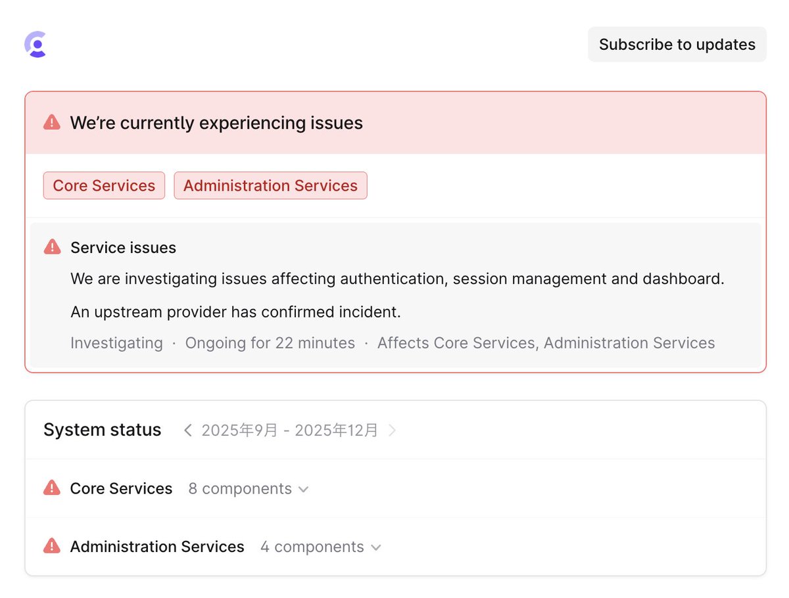Click the We're currently experiencing issues heading
Viewport: 789px width, 598px height.
pos(216,123)
